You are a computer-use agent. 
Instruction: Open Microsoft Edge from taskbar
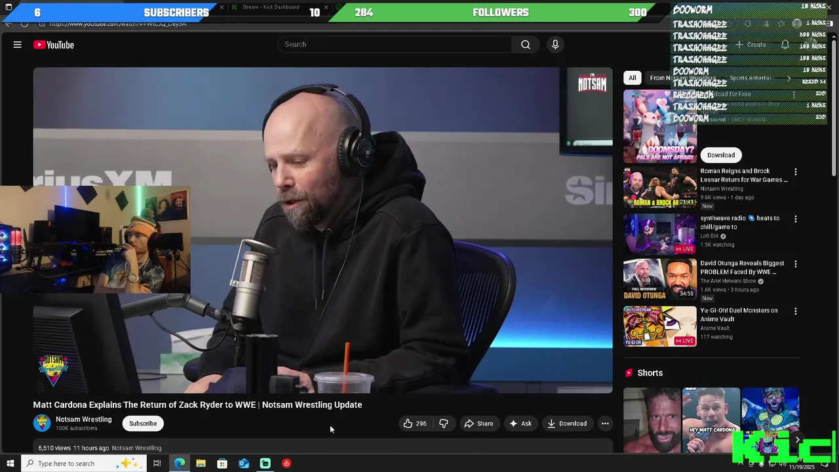[x=180, y=463]
